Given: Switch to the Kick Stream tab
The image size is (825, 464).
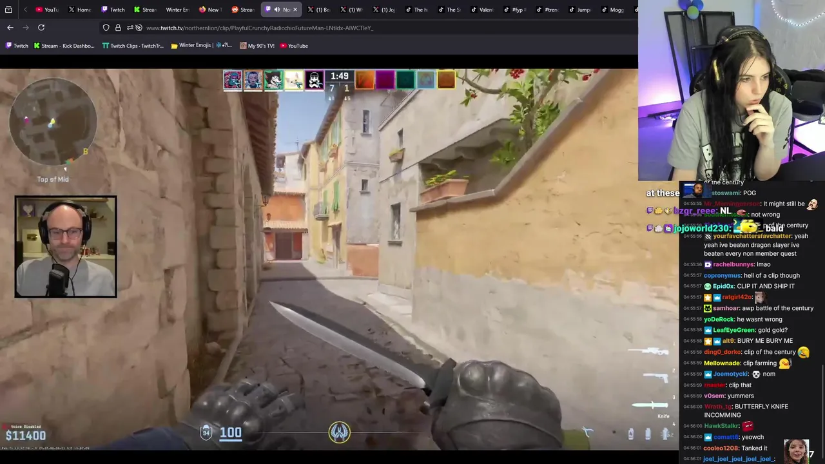Looking at the screenshot, I should click(x=145, y=10).
